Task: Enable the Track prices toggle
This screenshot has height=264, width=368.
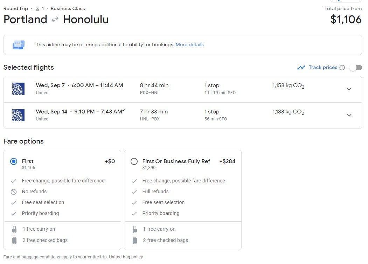Action: pyautogui.click(x=356, y=68)
